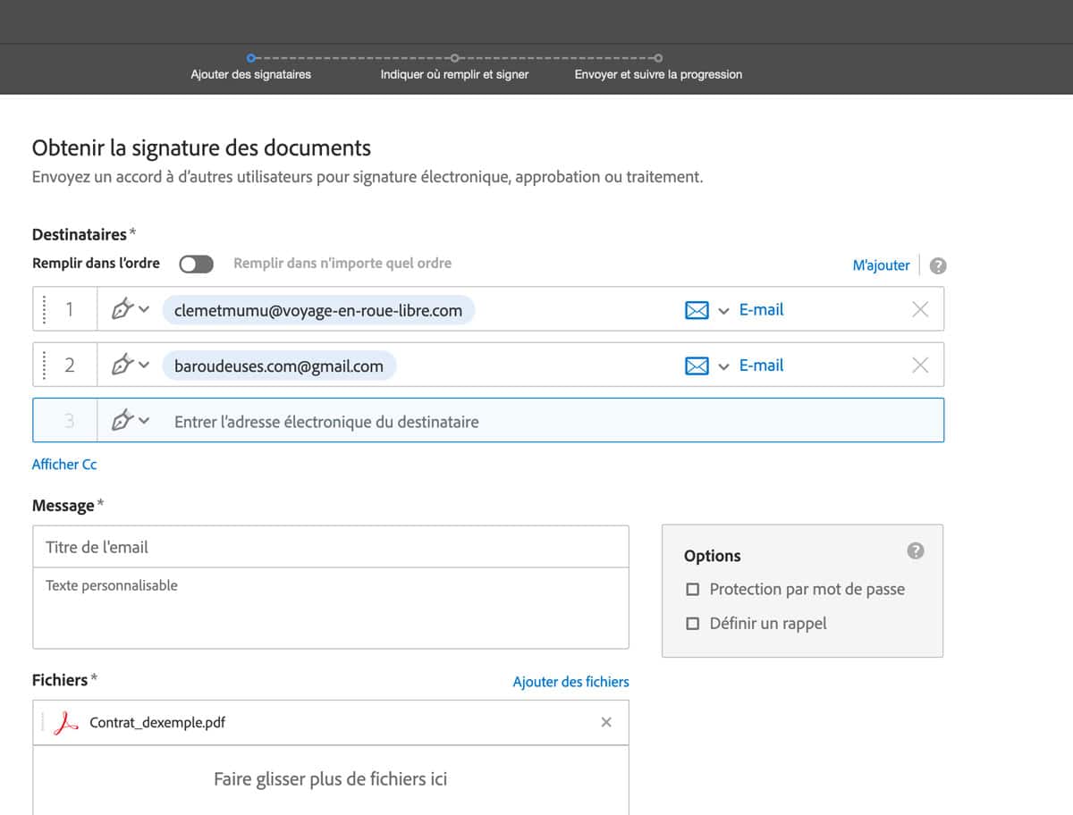Click drag handle of recipient row 1

click(x=45, y=310)
